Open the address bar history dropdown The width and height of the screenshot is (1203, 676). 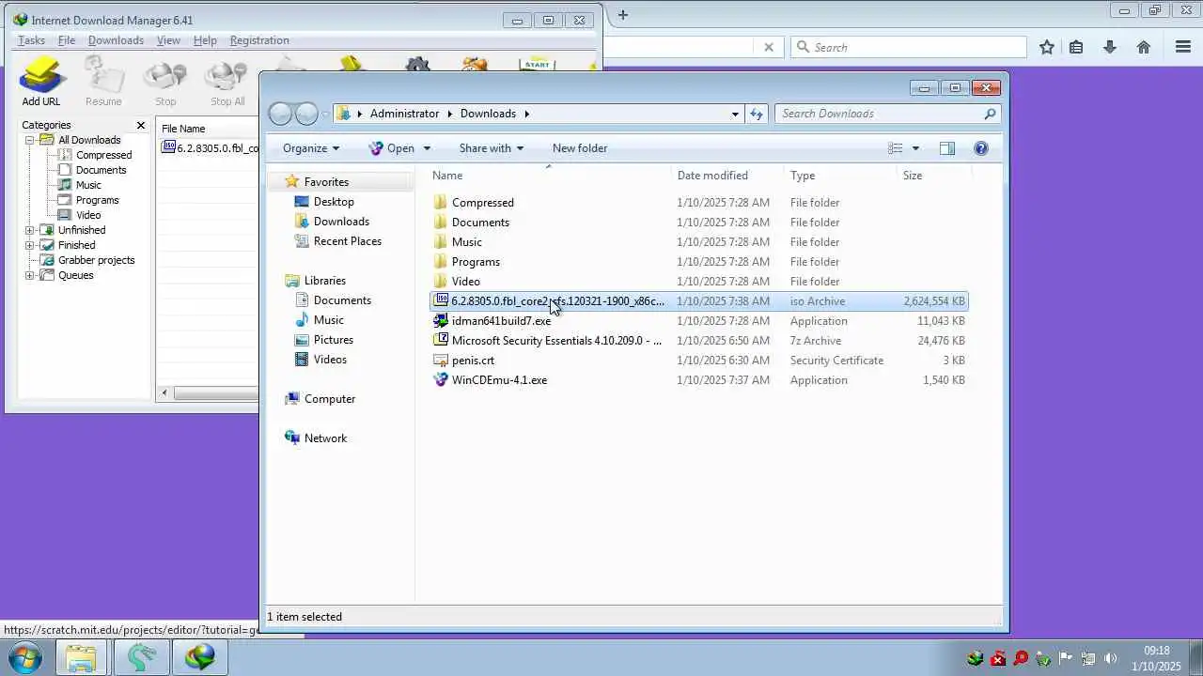735,114
